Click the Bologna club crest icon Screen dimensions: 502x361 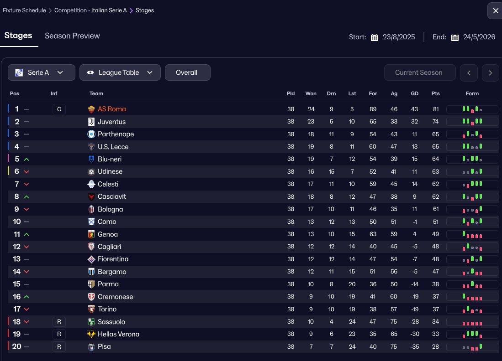(91, 209)
